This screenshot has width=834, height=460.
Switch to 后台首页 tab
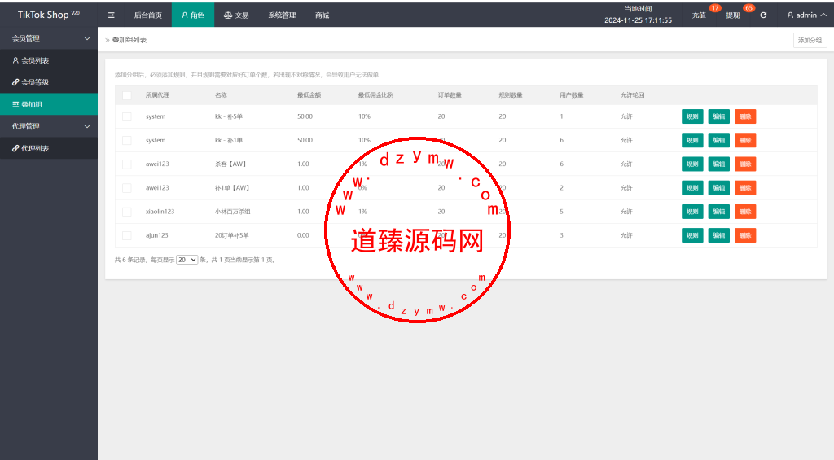[x=148, y=15]
